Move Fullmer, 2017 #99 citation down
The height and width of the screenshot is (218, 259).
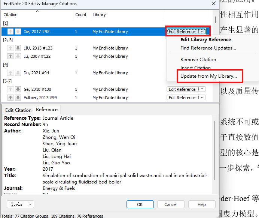(x=18, y=98)
